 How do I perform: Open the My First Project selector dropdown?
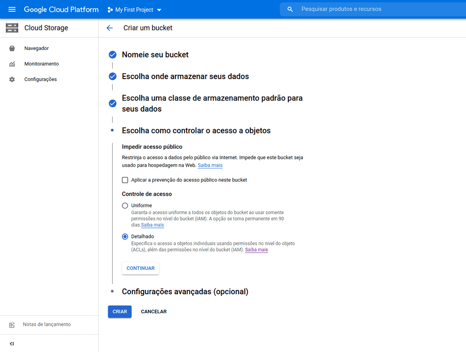tap(135, 10)
